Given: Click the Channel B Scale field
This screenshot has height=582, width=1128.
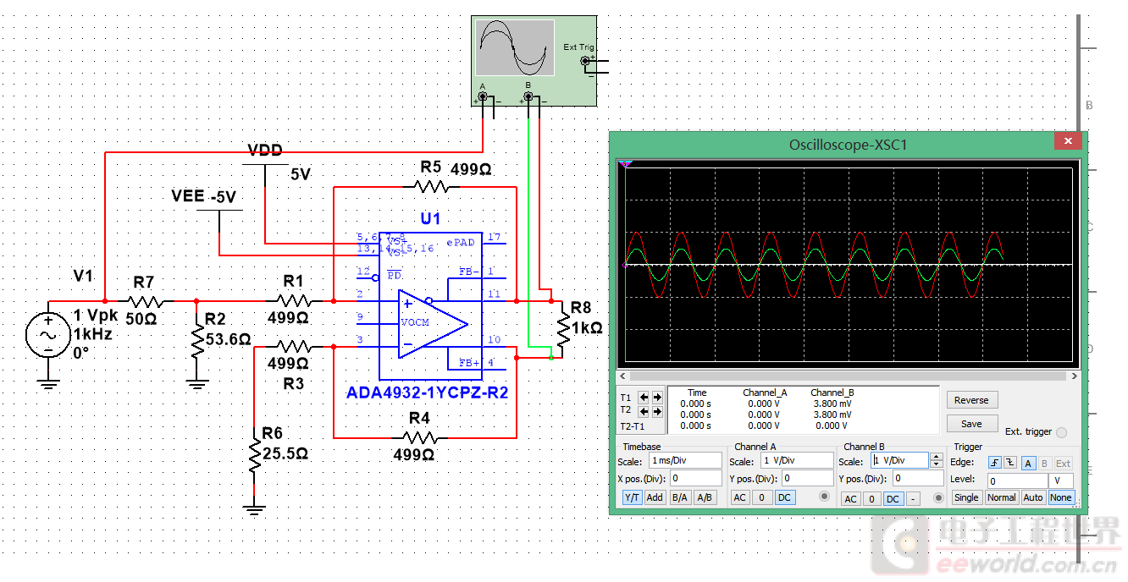Looking at the screenshot, I should point(899,461).
